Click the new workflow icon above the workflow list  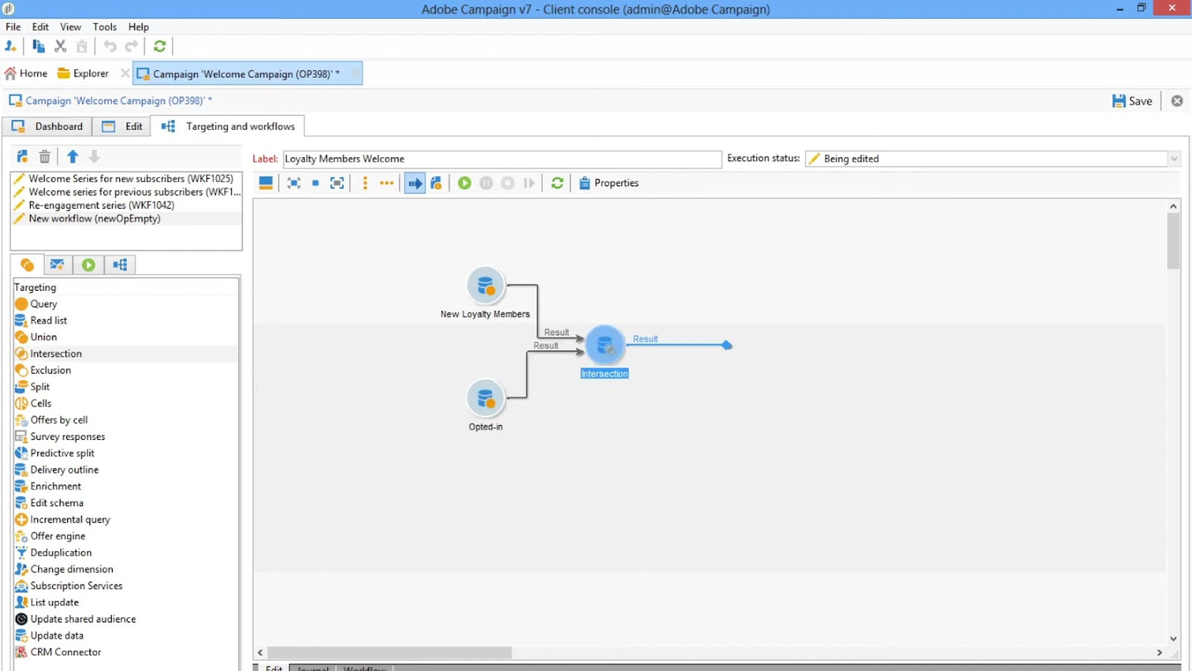point(23,156)
